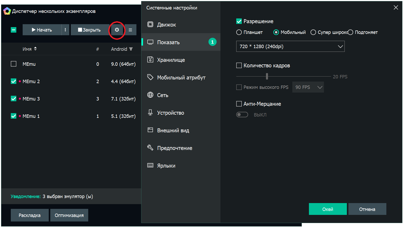The width and height of the screenshot is (404, 227).
Task: Uncheck the MEmu 2 instance checkbox
Action: click(x=14, y=81)
